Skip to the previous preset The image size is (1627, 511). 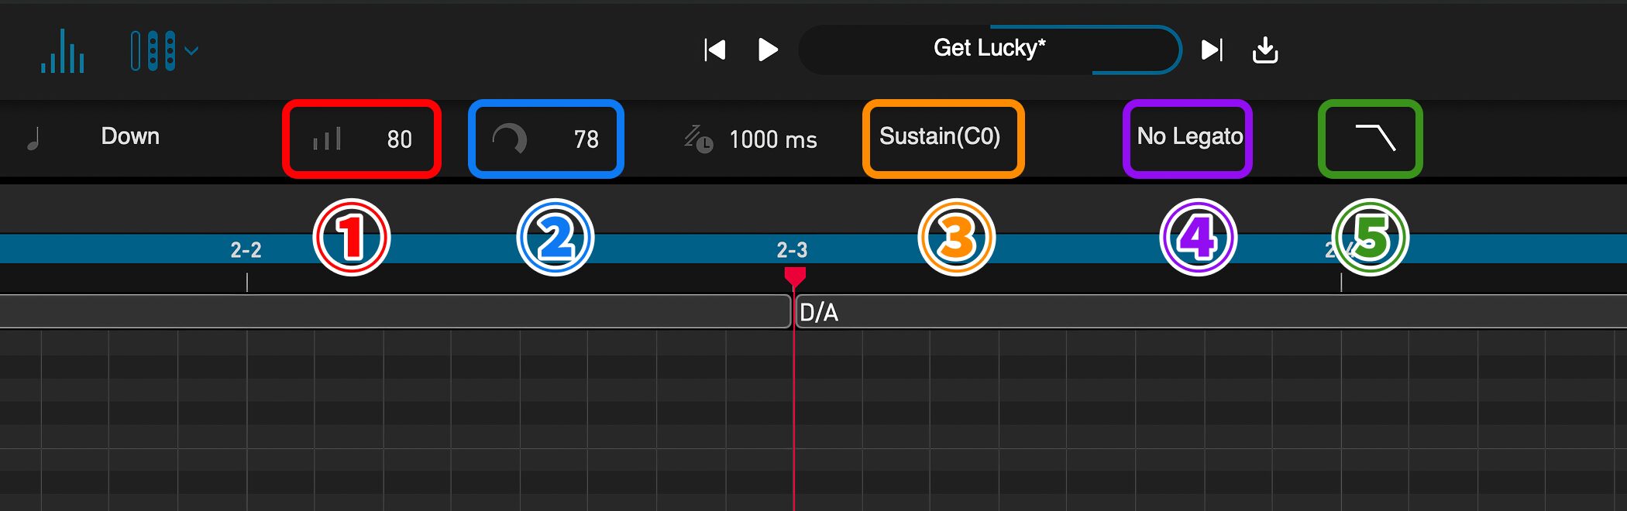714,50
